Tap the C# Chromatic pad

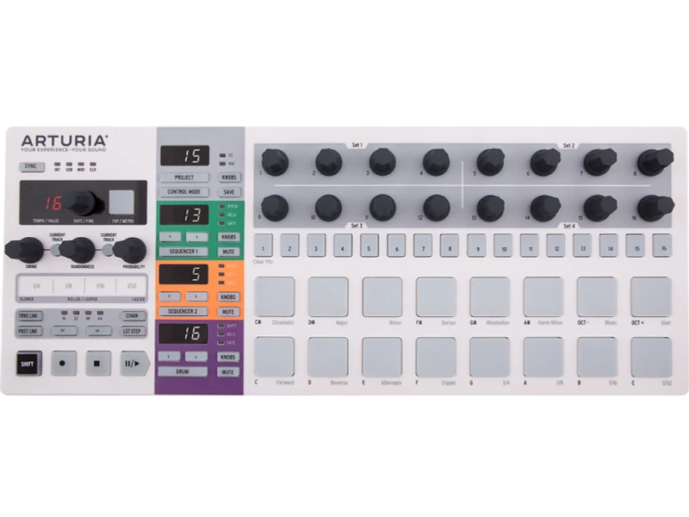(275, 296)
